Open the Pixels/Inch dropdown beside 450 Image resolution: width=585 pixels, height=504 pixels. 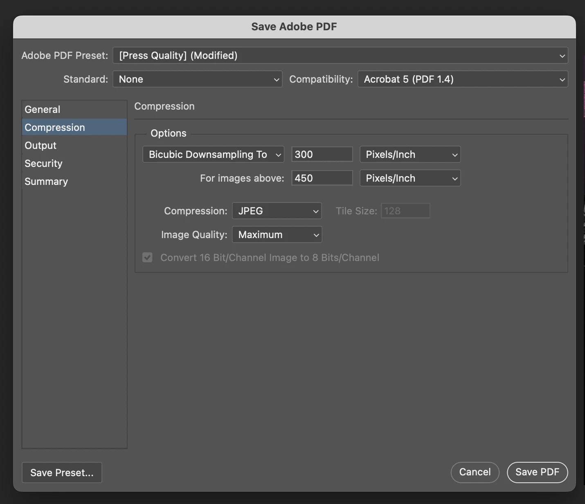410,178
